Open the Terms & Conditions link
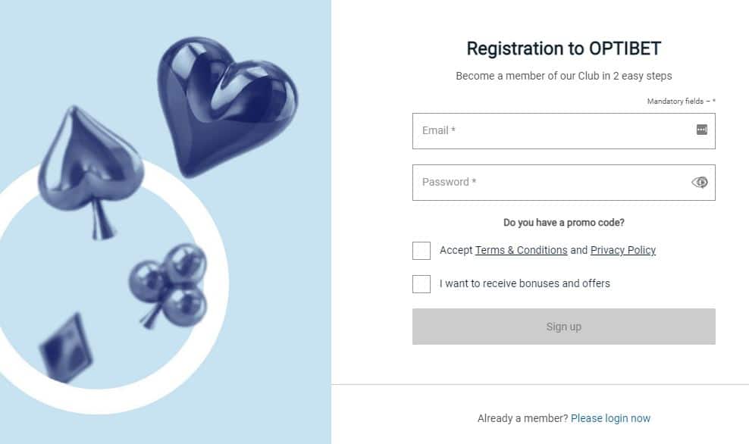 click(x=521, y=250)
